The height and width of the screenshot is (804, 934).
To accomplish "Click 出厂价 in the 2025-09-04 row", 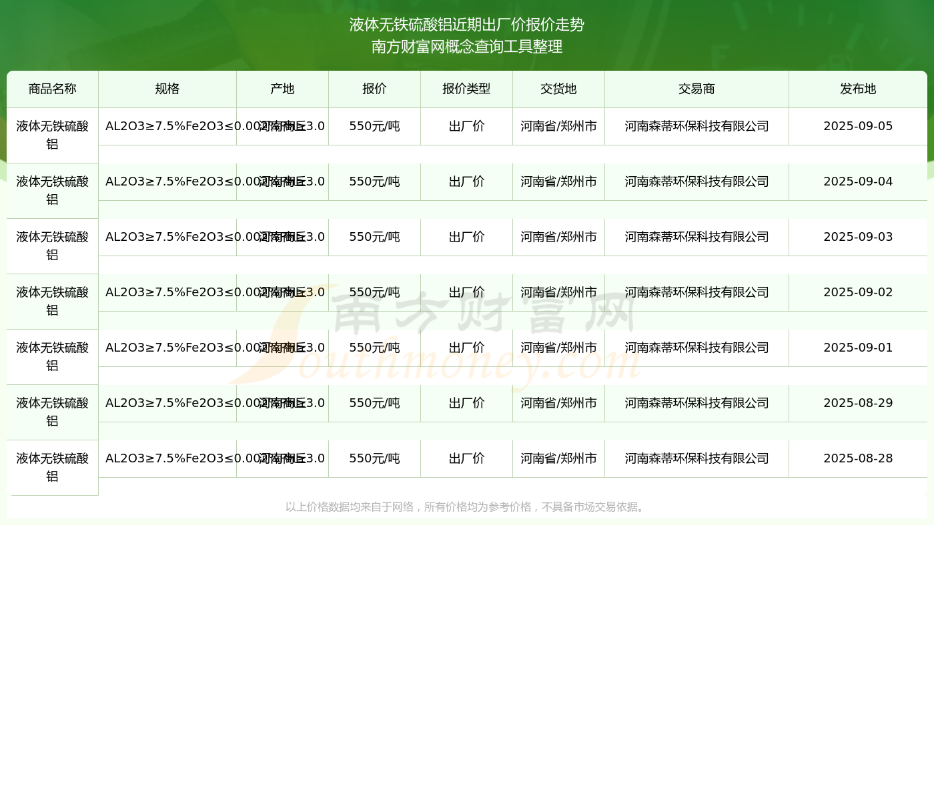I will 466,181.
